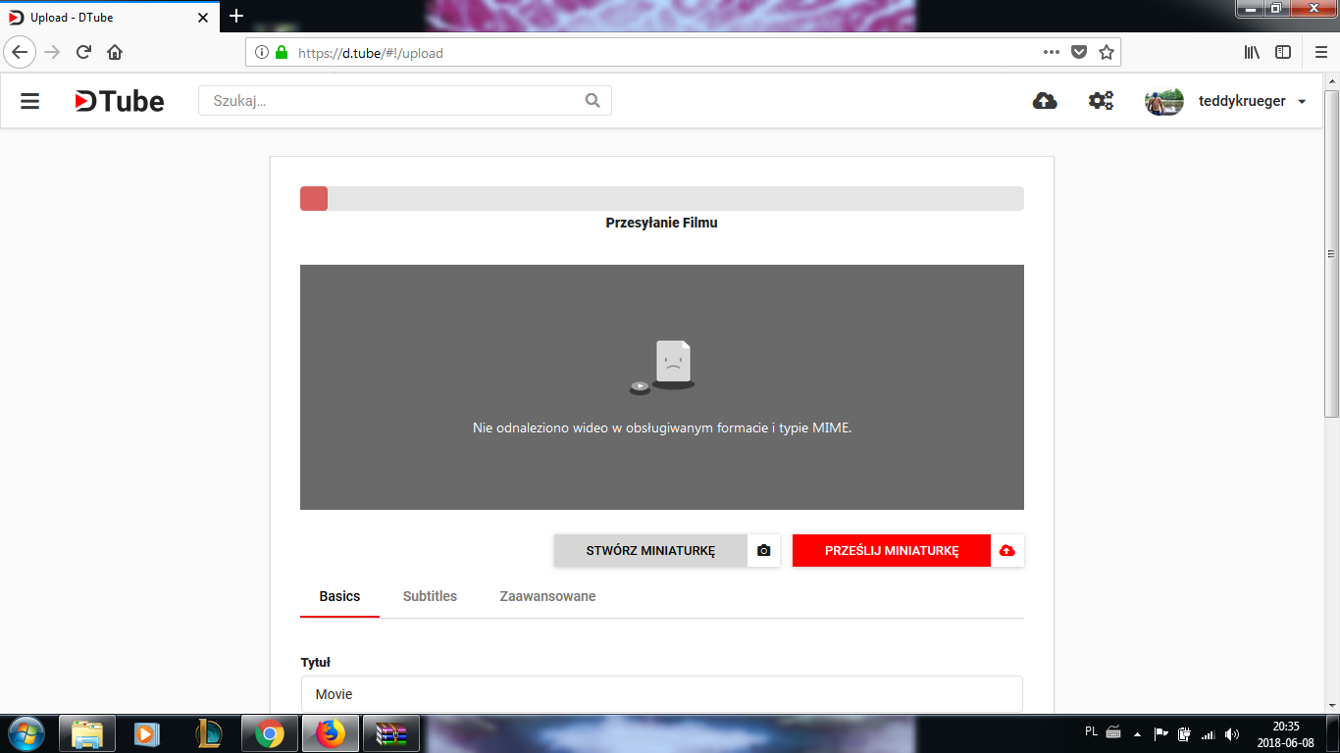Open the media player taskbar icon
This screenshot has height=753, width=1340.
[x=147, y=733]
